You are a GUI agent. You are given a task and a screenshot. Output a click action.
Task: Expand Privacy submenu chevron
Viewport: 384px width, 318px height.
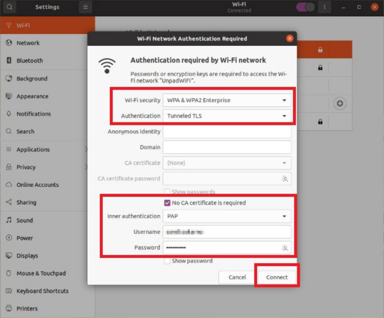point(86,167)
